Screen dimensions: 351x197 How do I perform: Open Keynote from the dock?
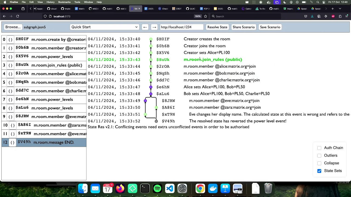pyautogui.click(x=225, y=189)
